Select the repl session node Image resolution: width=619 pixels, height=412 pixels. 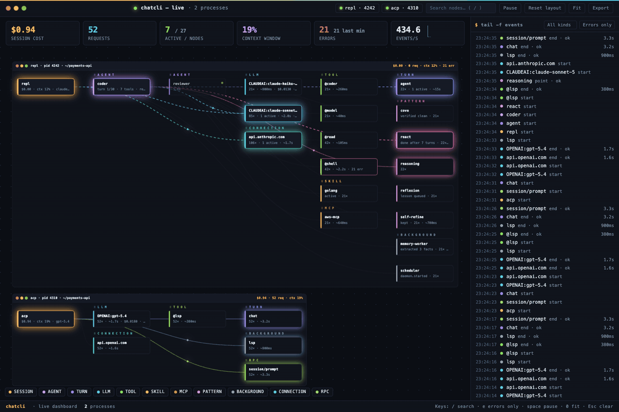pyautogui.click(x=45, y=87)
